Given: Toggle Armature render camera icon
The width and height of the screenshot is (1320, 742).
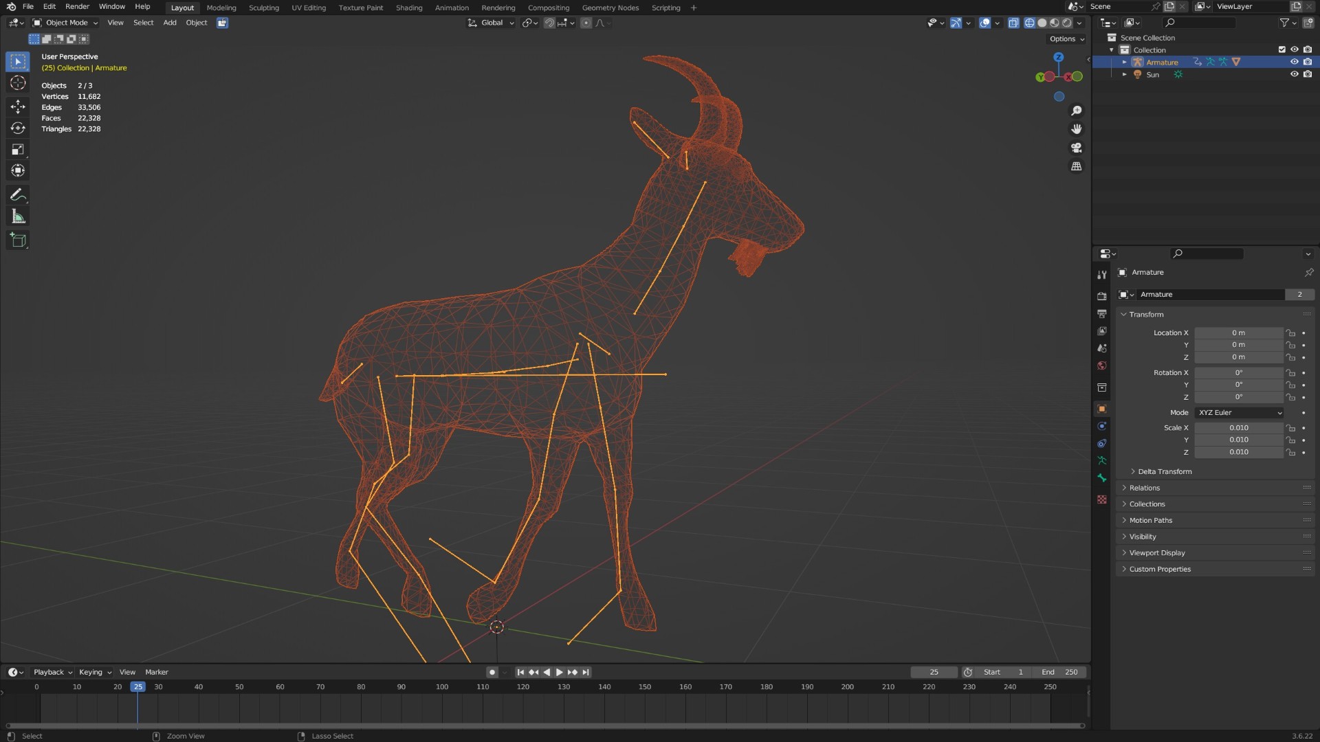Looking at the screenshot, I should coord(1307,62).
